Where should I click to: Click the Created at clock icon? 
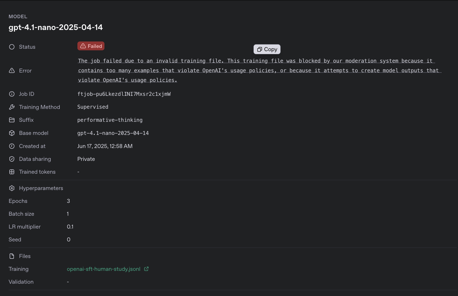pos(12,146)
